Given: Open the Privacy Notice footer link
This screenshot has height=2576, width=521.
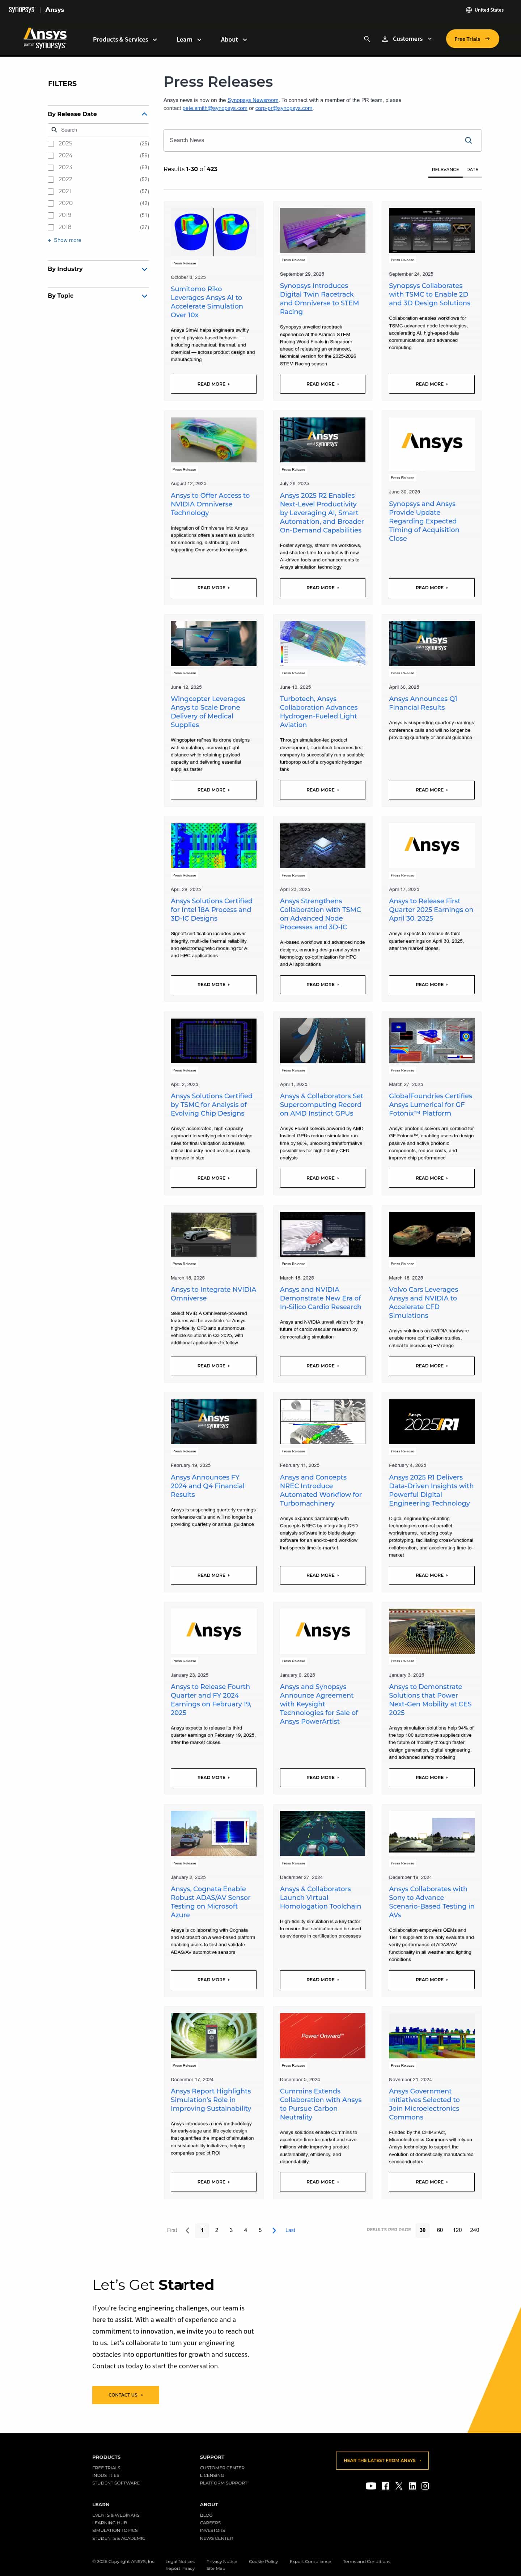Looking at the screenshot, I should click(222, 2562).
